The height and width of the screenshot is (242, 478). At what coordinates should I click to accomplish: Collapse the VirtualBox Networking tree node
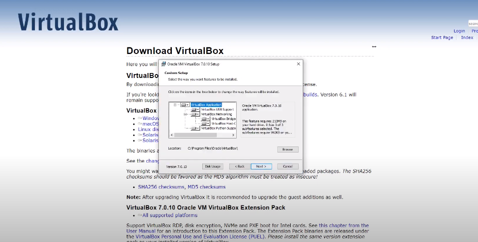(185, 114)
